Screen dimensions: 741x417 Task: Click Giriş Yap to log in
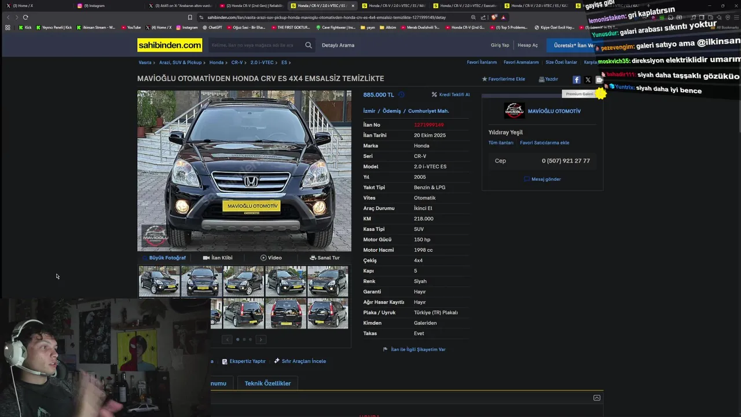click(x=500, y=45)
